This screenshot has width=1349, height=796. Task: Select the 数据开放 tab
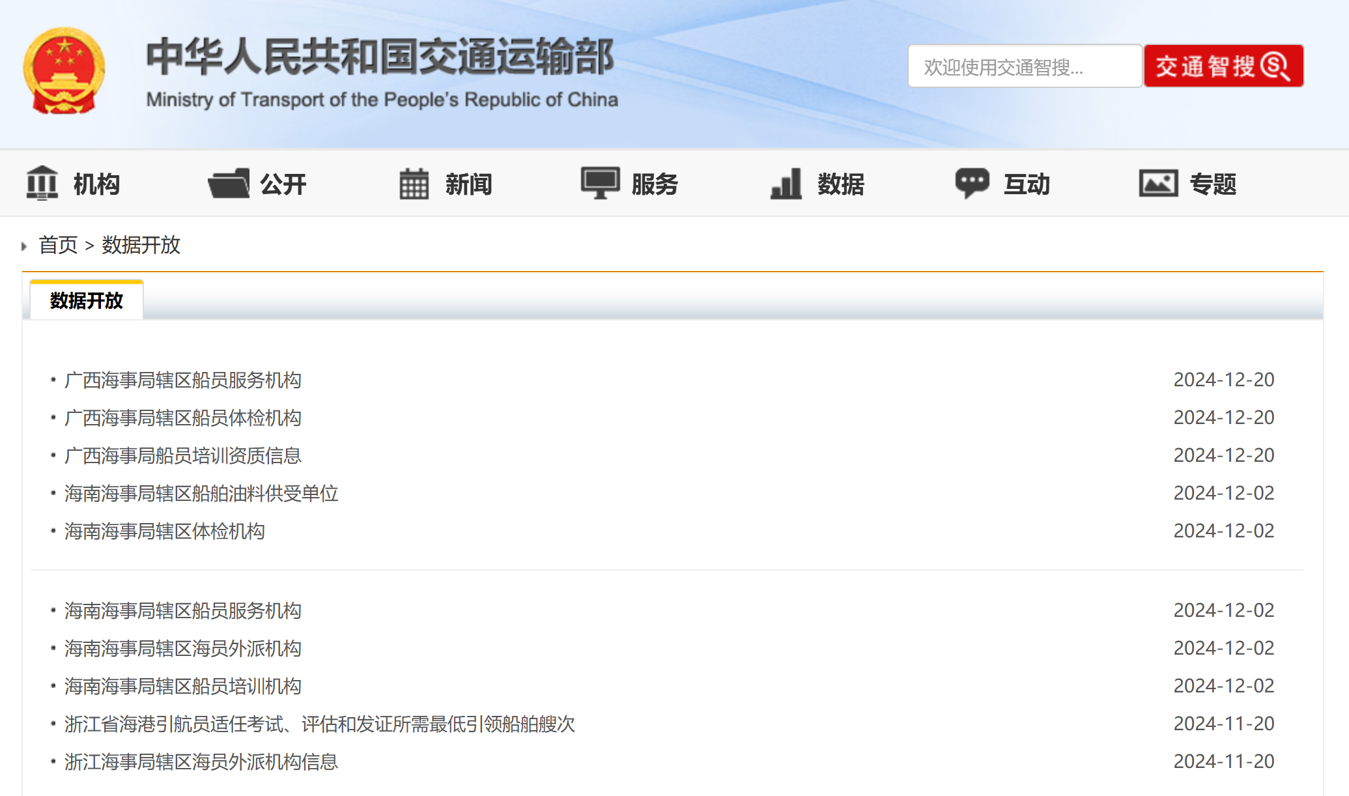click(x=87, y=300)
